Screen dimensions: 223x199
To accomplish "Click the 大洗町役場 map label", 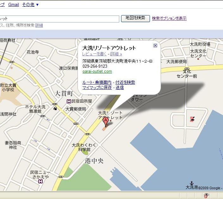I will 200,44.
